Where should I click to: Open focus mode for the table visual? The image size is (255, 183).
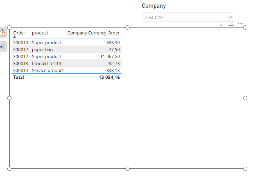[231, 24]
